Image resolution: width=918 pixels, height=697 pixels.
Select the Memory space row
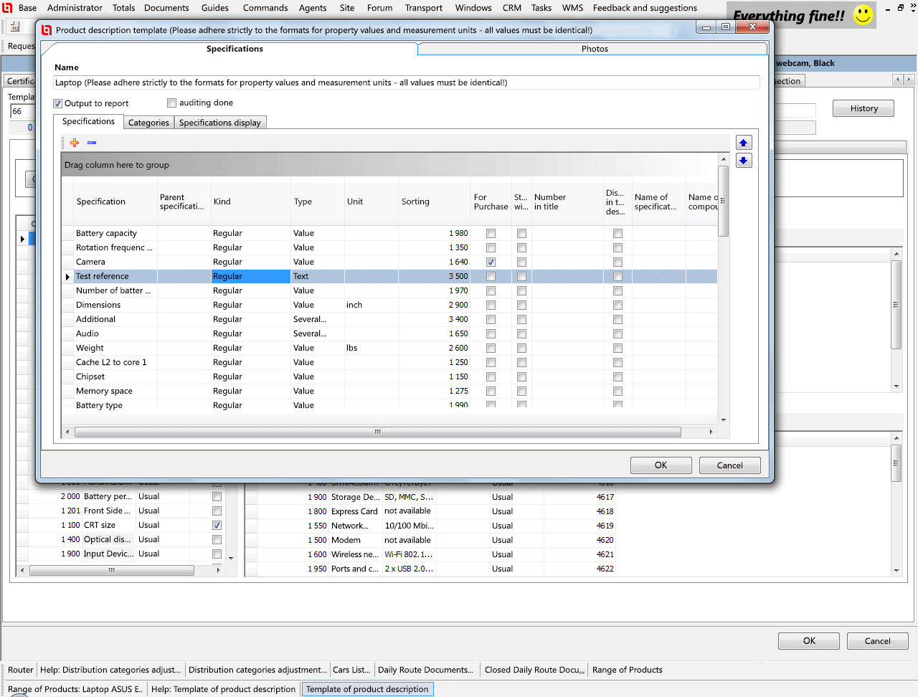click(389, 391)
